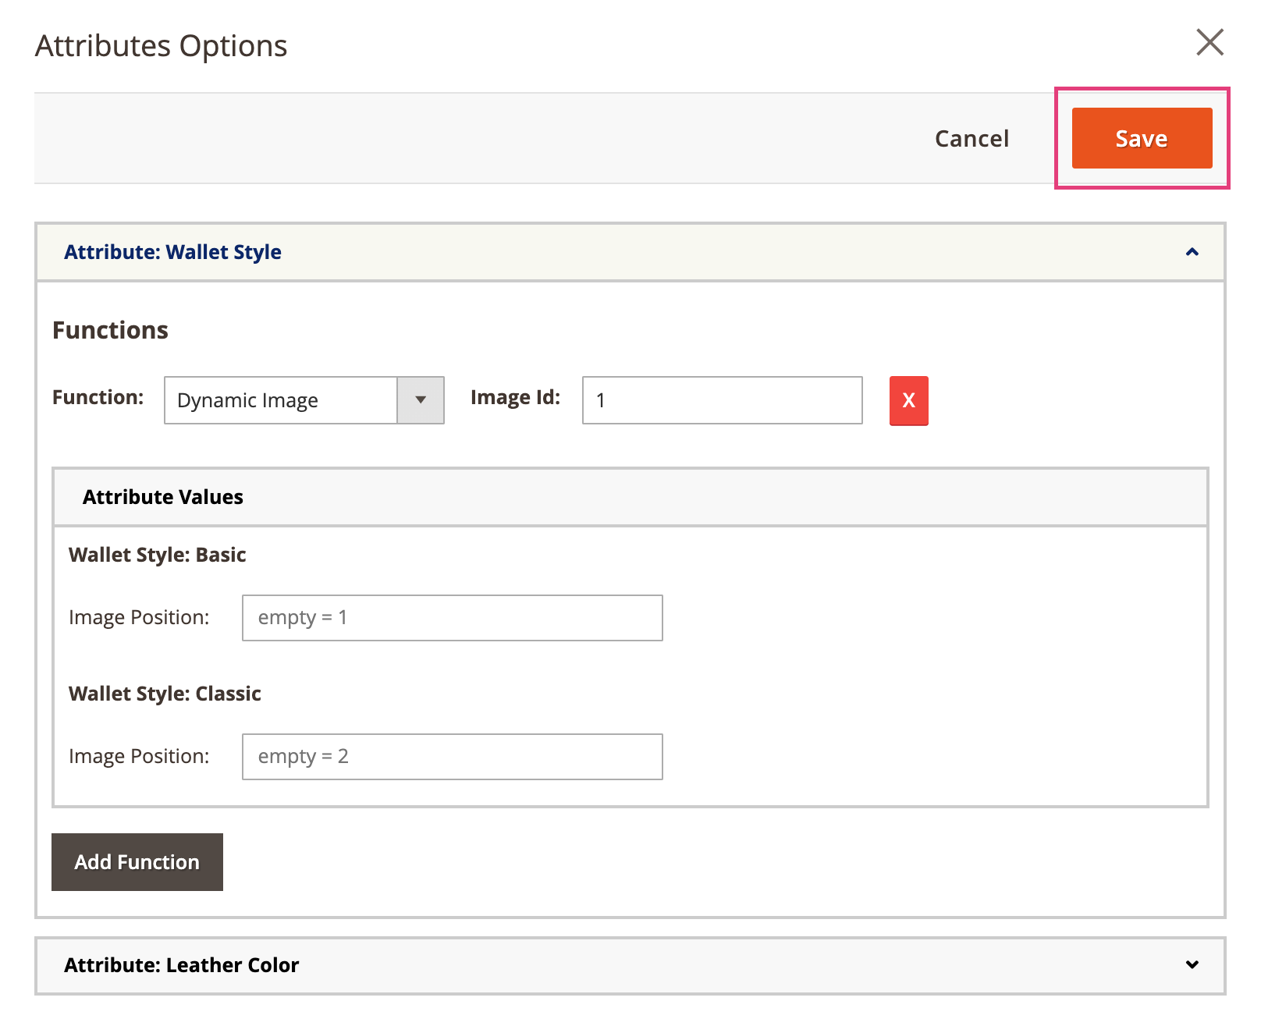Add a new function
The width and height of the screenshot is (1261, 1033).
[137, 861]
